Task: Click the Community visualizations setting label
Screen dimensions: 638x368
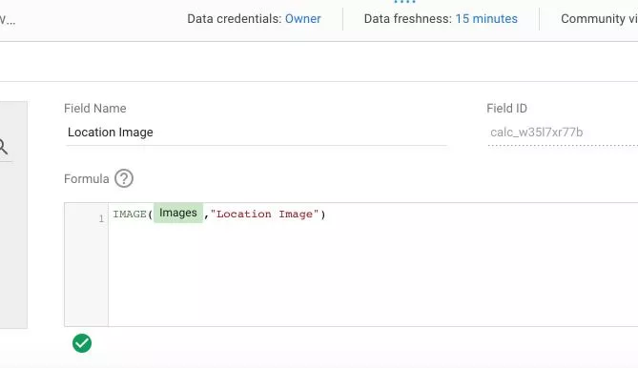Action: (599, 19)
